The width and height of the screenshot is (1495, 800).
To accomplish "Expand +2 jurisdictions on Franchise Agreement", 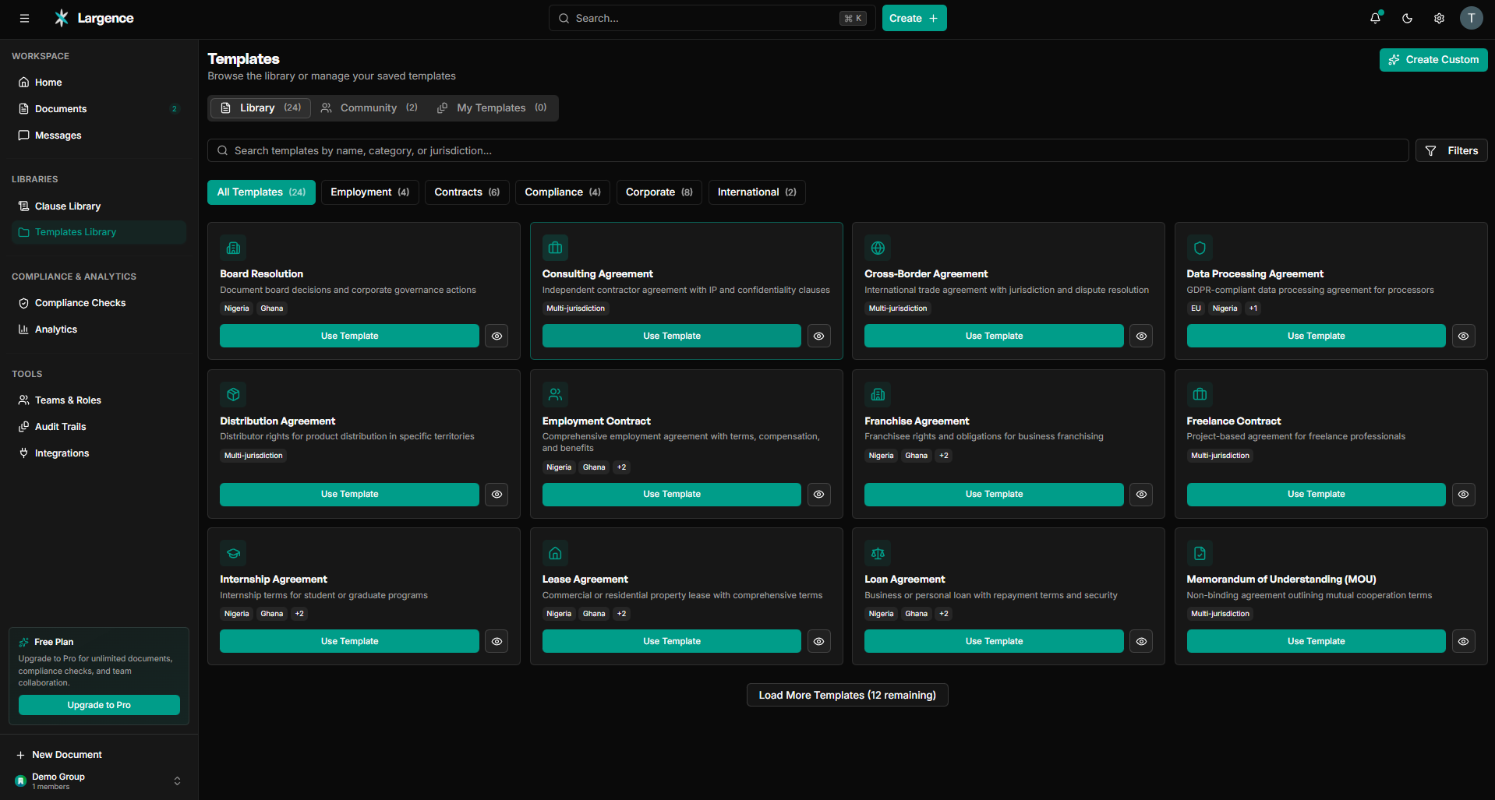I will click(x=943, y=456).
